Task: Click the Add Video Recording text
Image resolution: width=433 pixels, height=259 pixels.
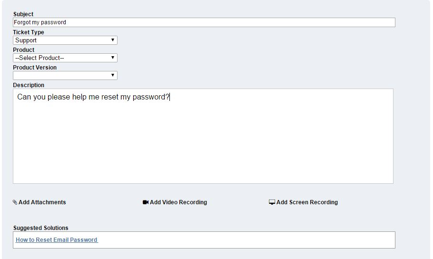Action: [178, 202]
